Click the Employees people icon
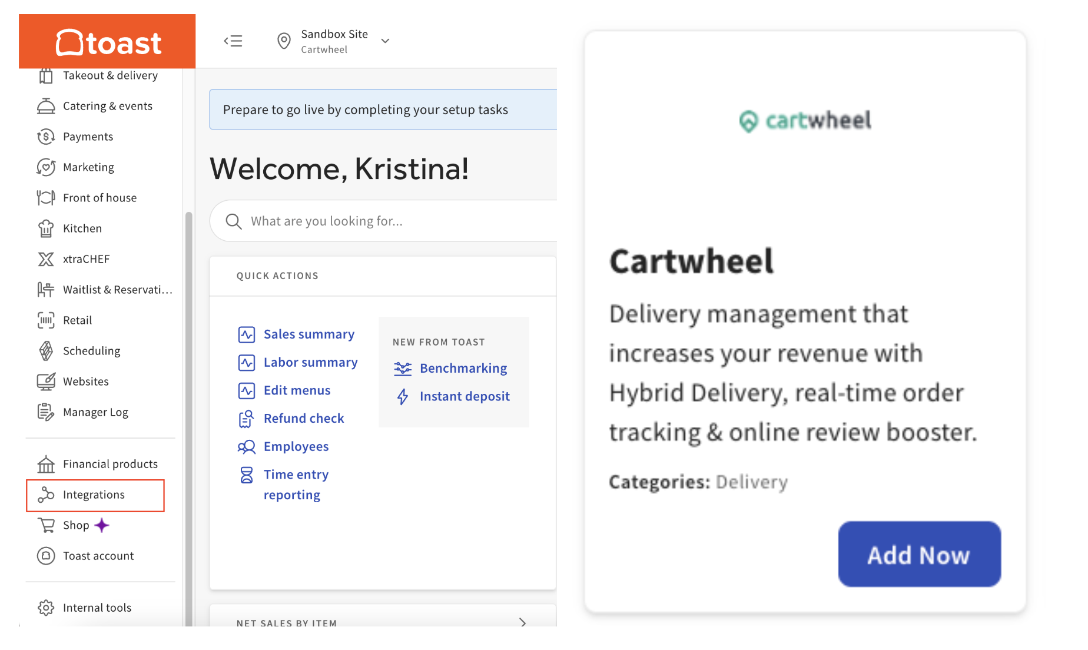1088x650 pixels. click(x=247, y=447)
